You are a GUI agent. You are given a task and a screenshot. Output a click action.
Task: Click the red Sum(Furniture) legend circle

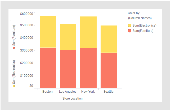tap(130, 31)
